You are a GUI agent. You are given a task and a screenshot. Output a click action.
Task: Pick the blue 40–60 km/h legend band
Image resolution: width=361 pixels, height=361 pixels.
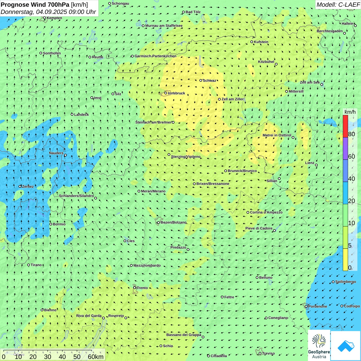(x=345, y=171)
